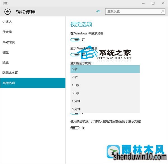The image size is (168, 164).
Task: Choose 7 秒 in the notification time list
Action: [105, 77]
